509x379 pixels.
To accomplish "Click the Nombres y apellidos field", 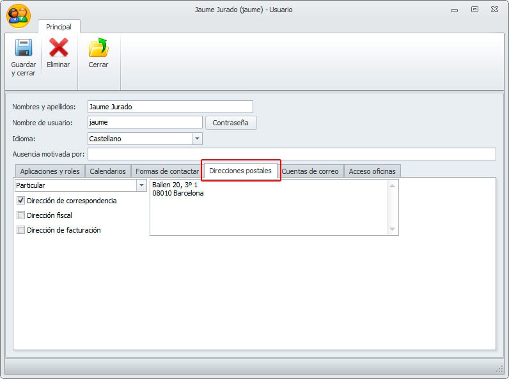I will tap(170, 107).
